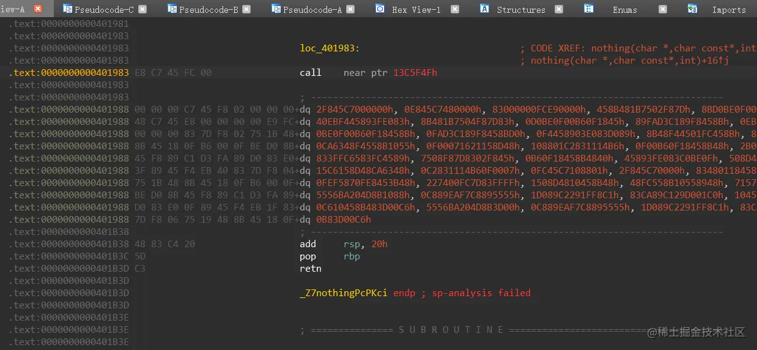
Task: Select the dq value 0BE0F00B60F18458Bh
Action: tap(366, 134)
